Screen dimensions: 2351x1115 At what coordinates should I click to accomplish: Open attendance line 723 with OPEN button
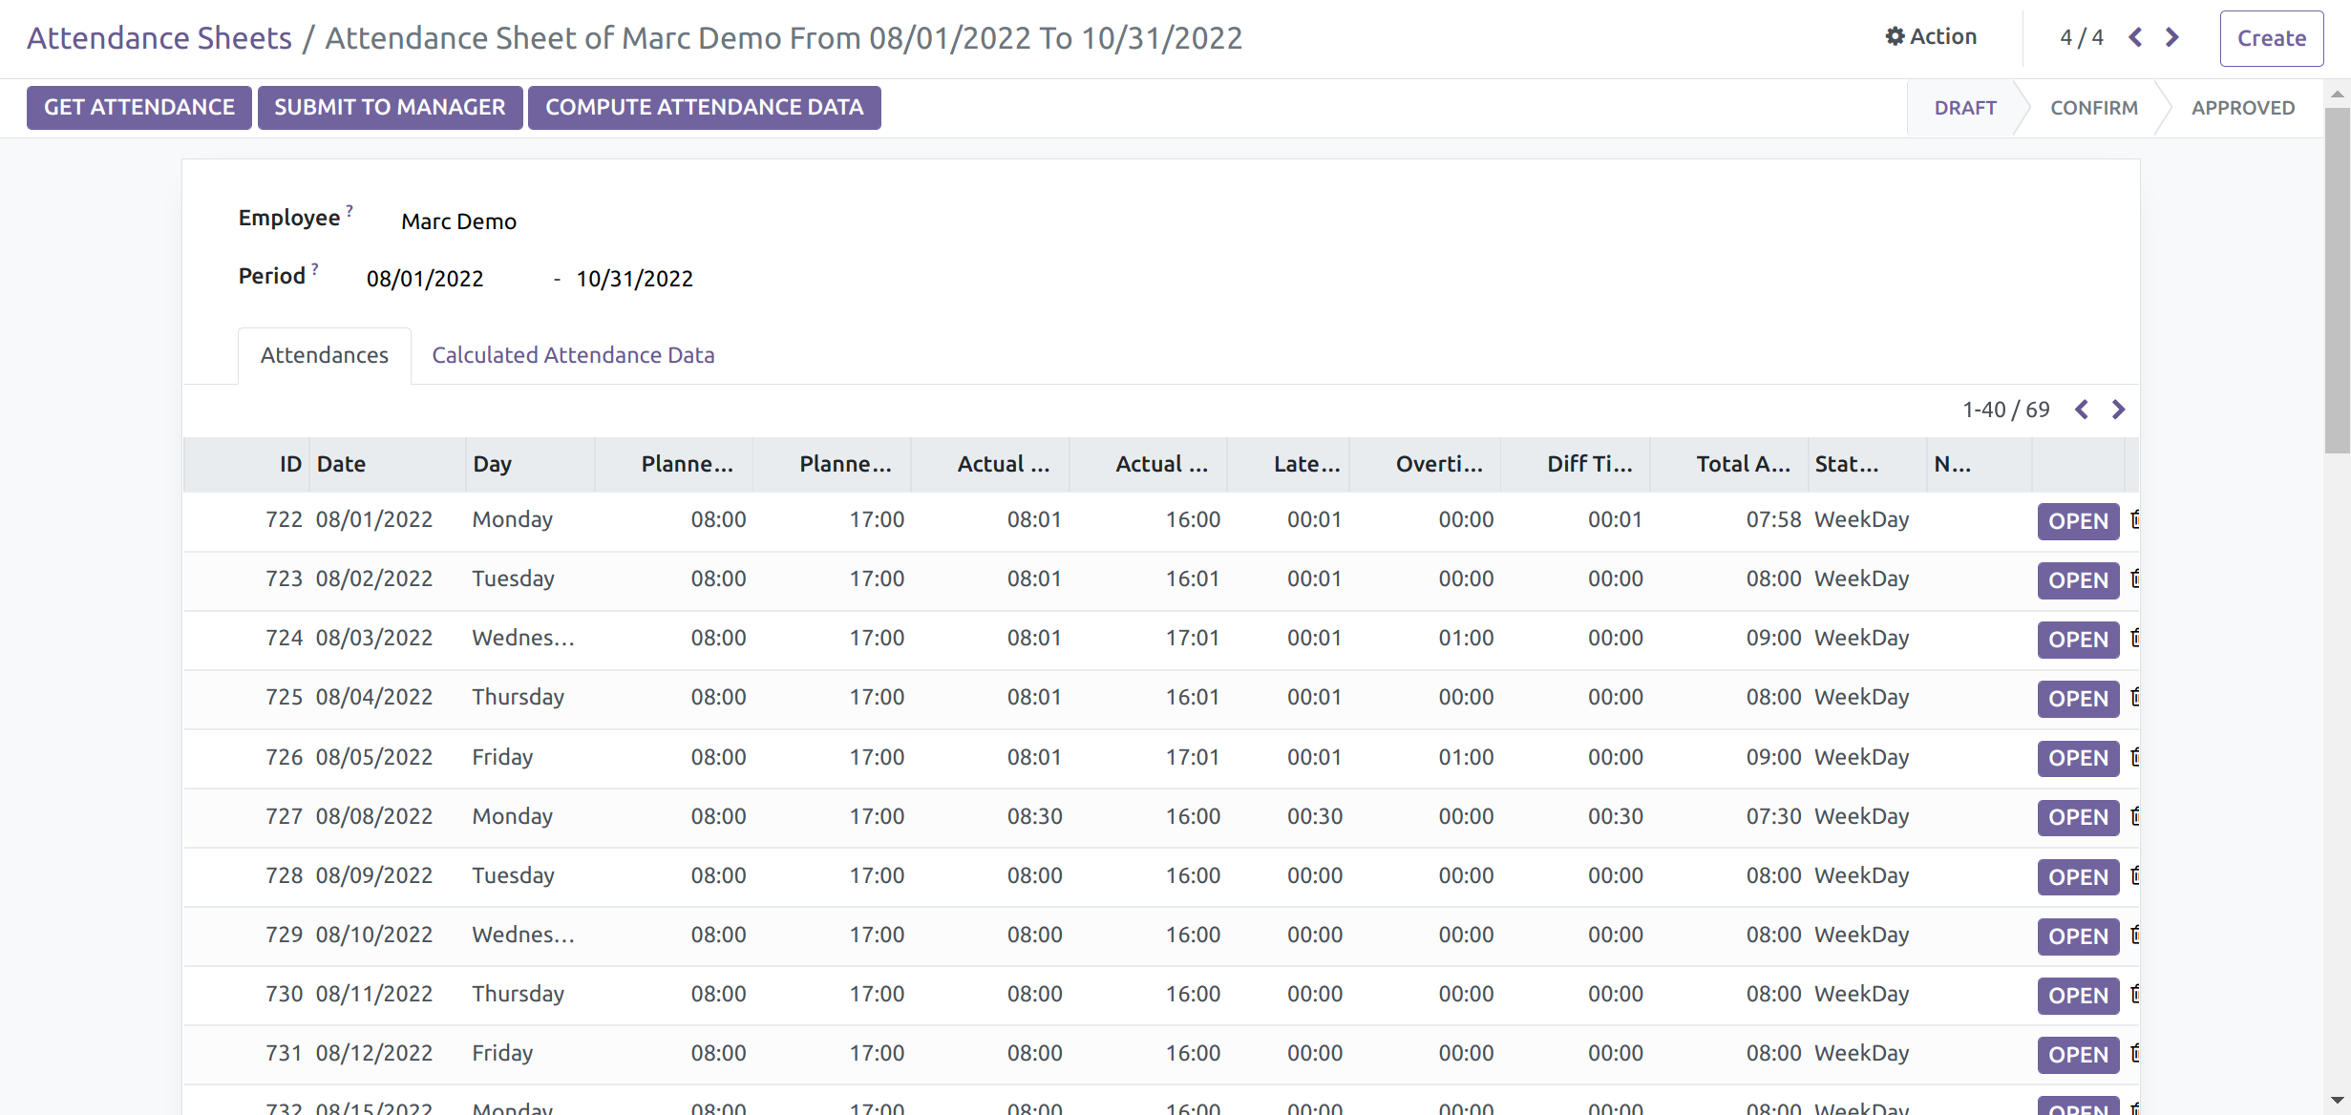click(2077, 580)
